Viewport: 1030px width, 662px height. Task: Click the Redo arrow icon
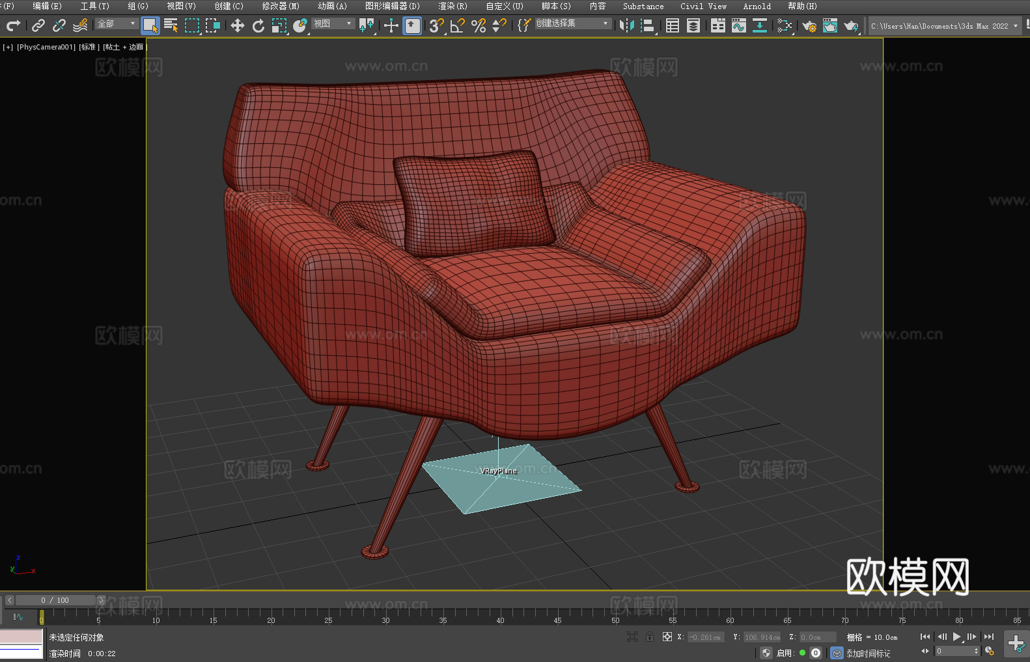tap(13, 26)
